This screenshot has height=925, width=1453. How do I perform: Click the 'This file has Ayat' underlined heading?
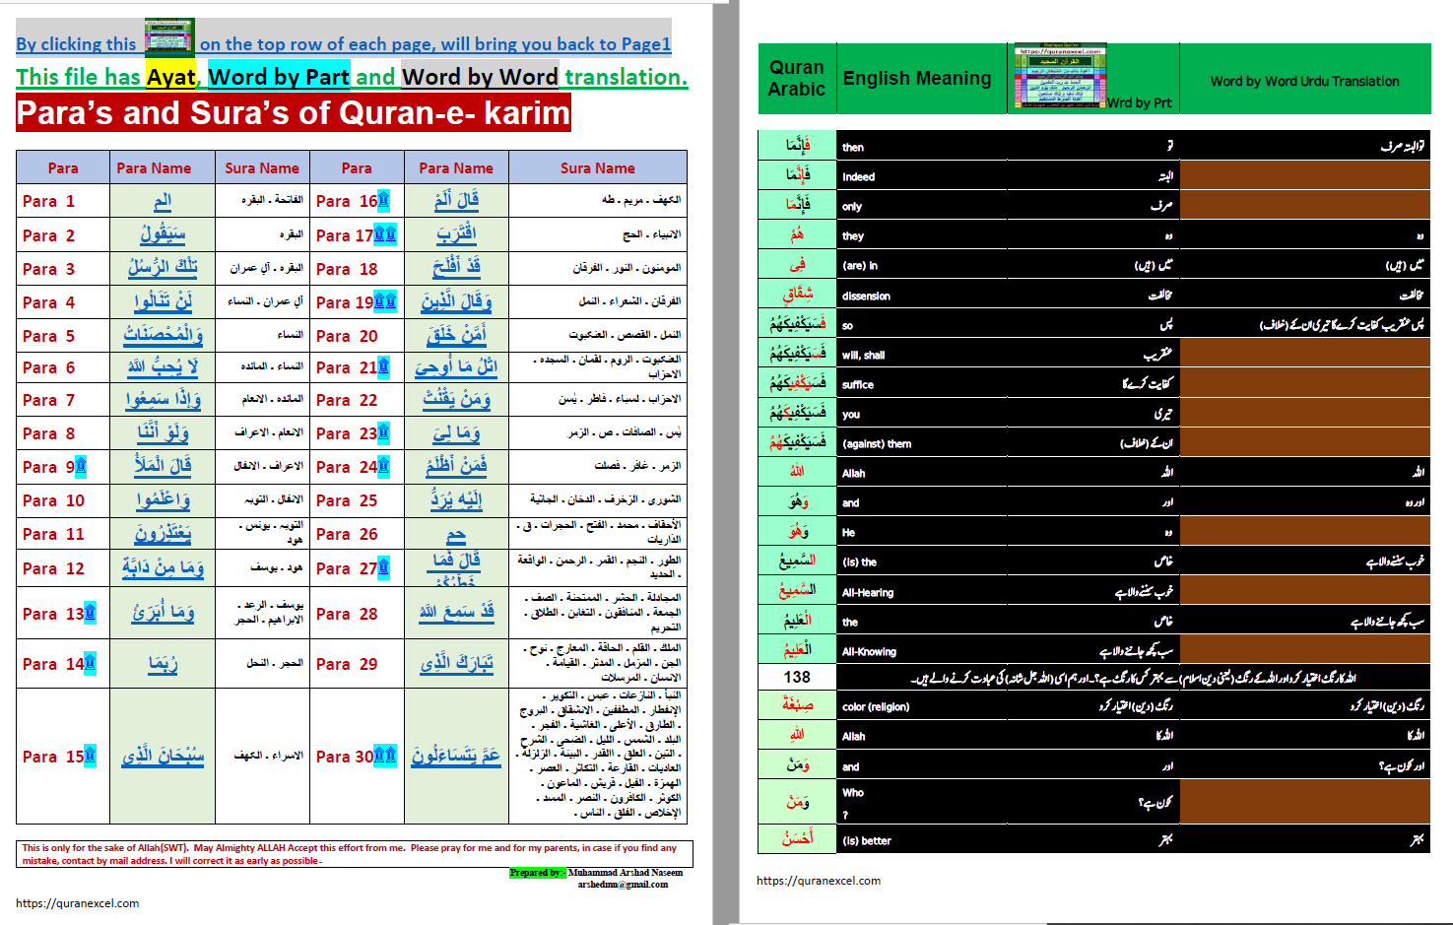(x=106, y=77)
